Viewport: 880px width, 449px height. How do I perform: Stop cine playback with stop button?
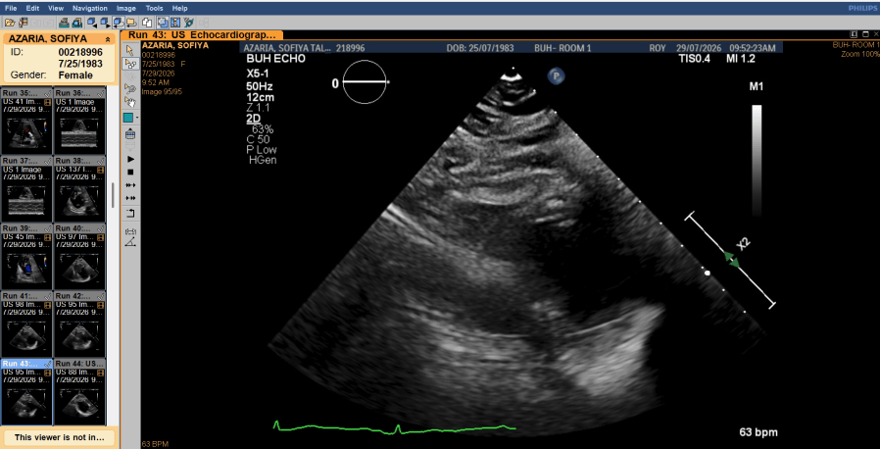(130, 172)
